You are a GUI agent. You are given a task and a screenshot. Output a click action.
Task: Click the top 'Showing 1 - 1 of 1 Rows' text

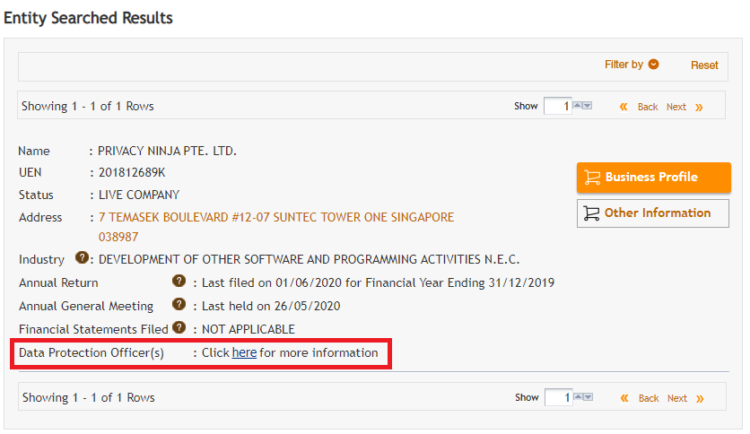pyautogui.click(x=88, y=106)
